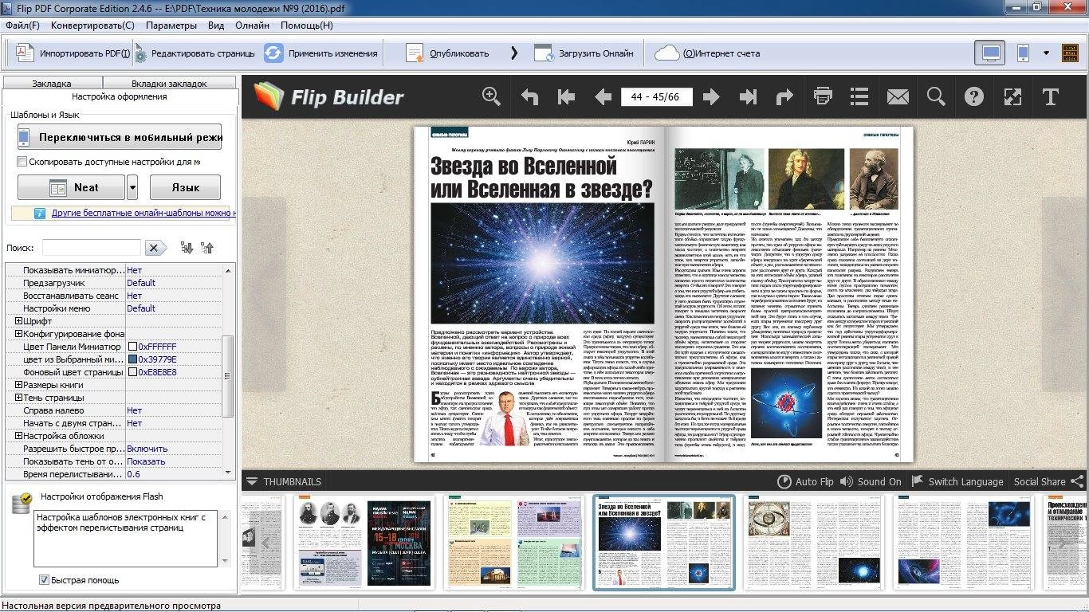Image resolution: width=1089 pixels, height=612 pixels.
Task: Clear the search field with X button
Action: point(155,248)
